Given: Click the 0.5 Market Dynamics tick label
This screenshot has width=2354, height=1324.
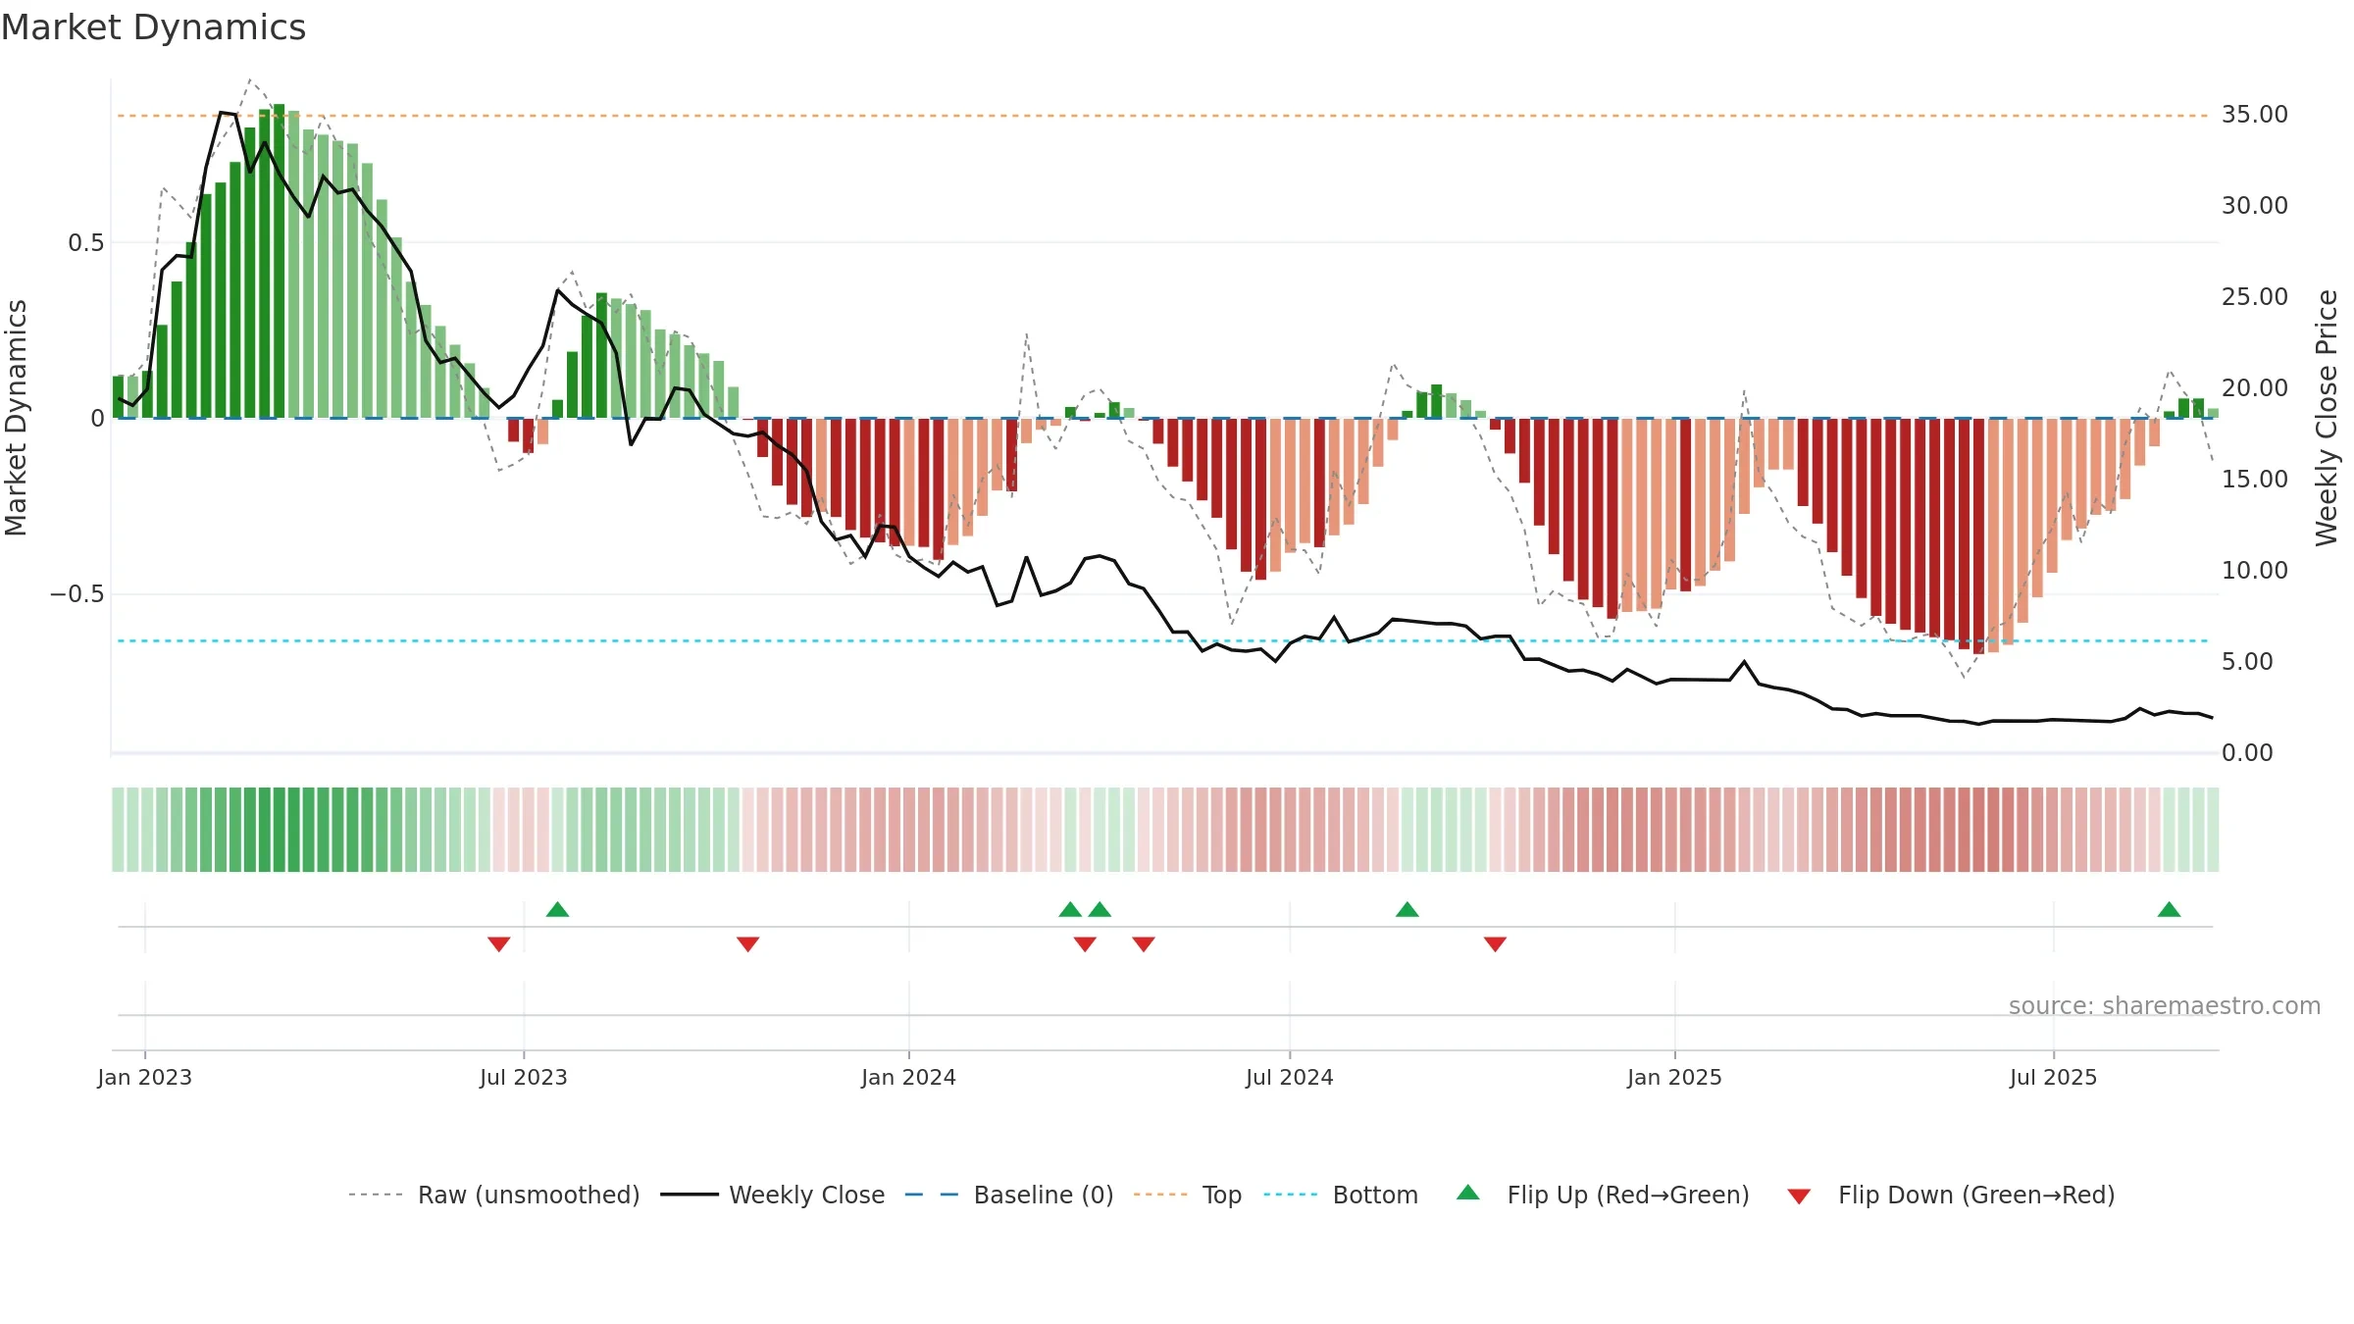Looking at the screenshot, I should tap(86, 243).
